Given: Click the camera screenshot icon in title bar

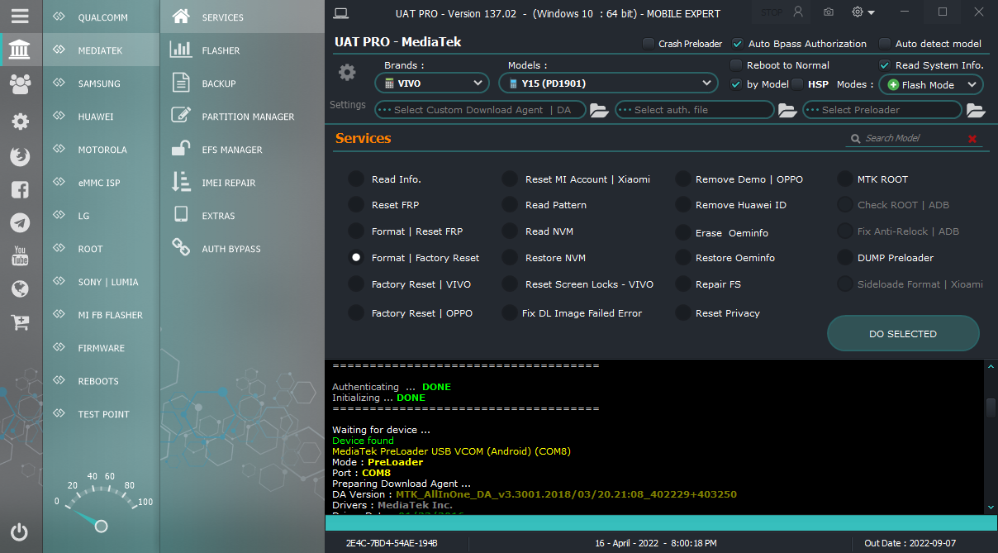Looking at the screenshot, I should (x=828, y=12).
